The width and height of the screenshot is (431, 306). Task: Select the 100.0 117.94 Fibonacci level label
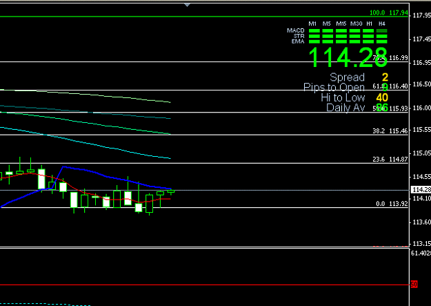[389, 12]
